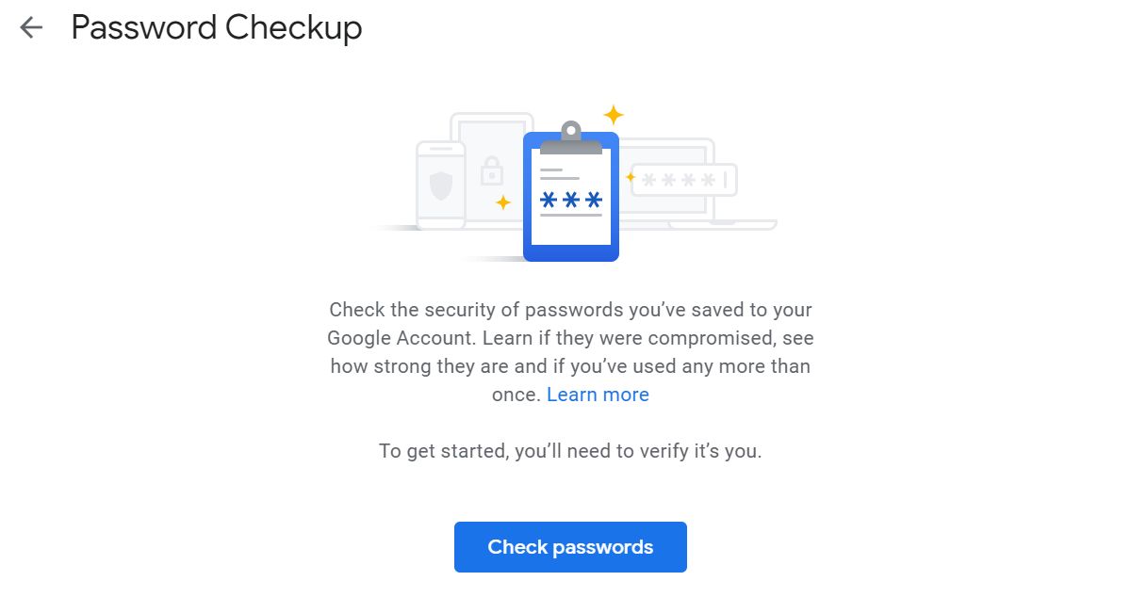Go back using the left arrow
The image size is (1131, 597).
point(31,27)
